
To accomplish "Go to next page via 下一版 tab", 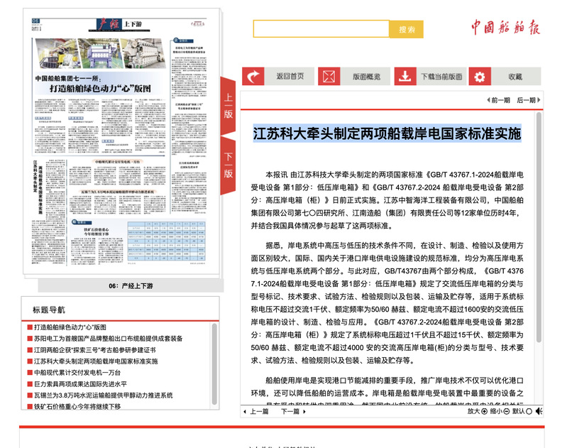I will point(229,165).
